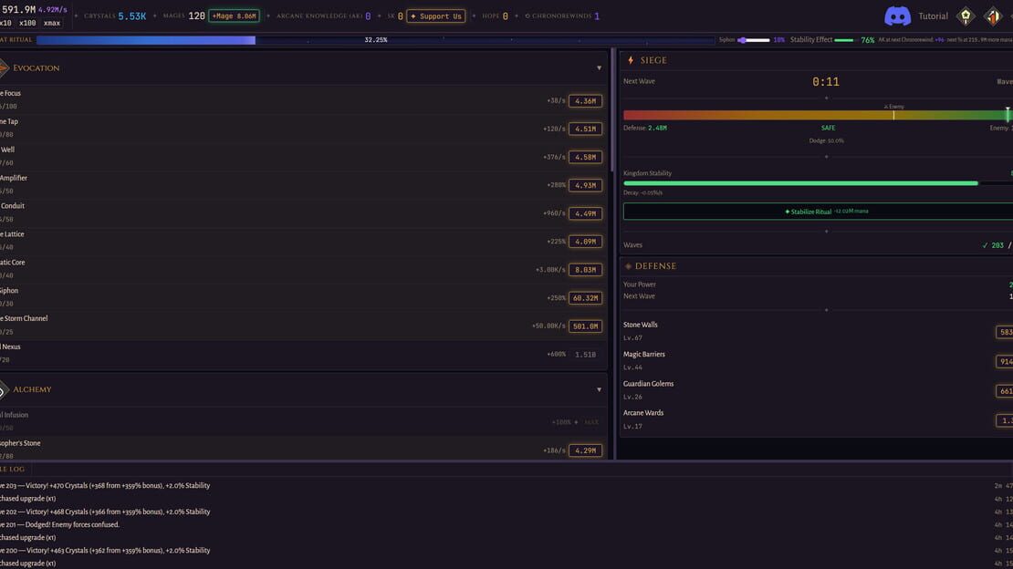The width and height of the screenshot is (1013, 569).
Task: Buy the 4.49M Conduit upgrade
Action: click(585, 213)
